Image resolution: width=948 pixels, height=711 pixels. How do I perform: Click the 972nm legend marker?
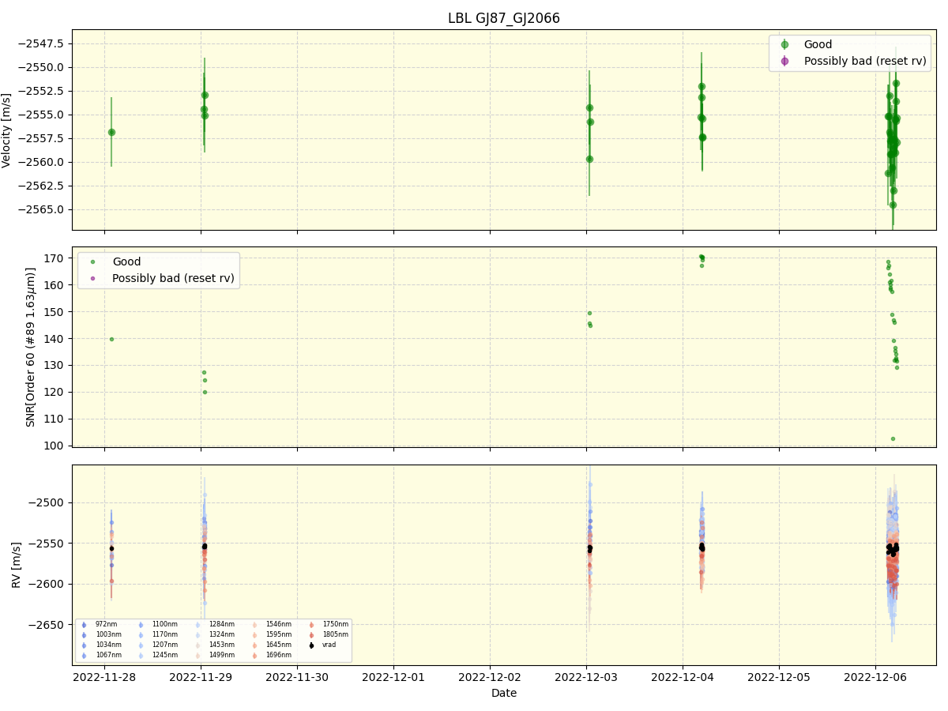pyautogui.click(x=84, y=625)
